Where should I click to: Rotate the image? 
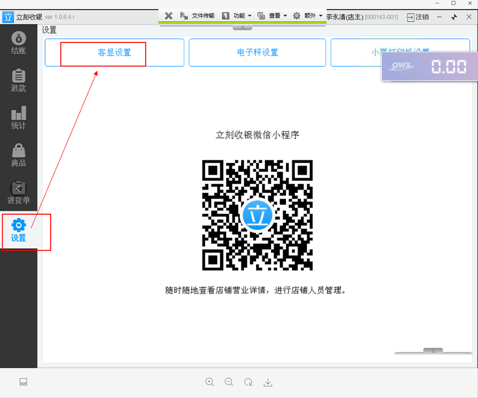point(249,382)
